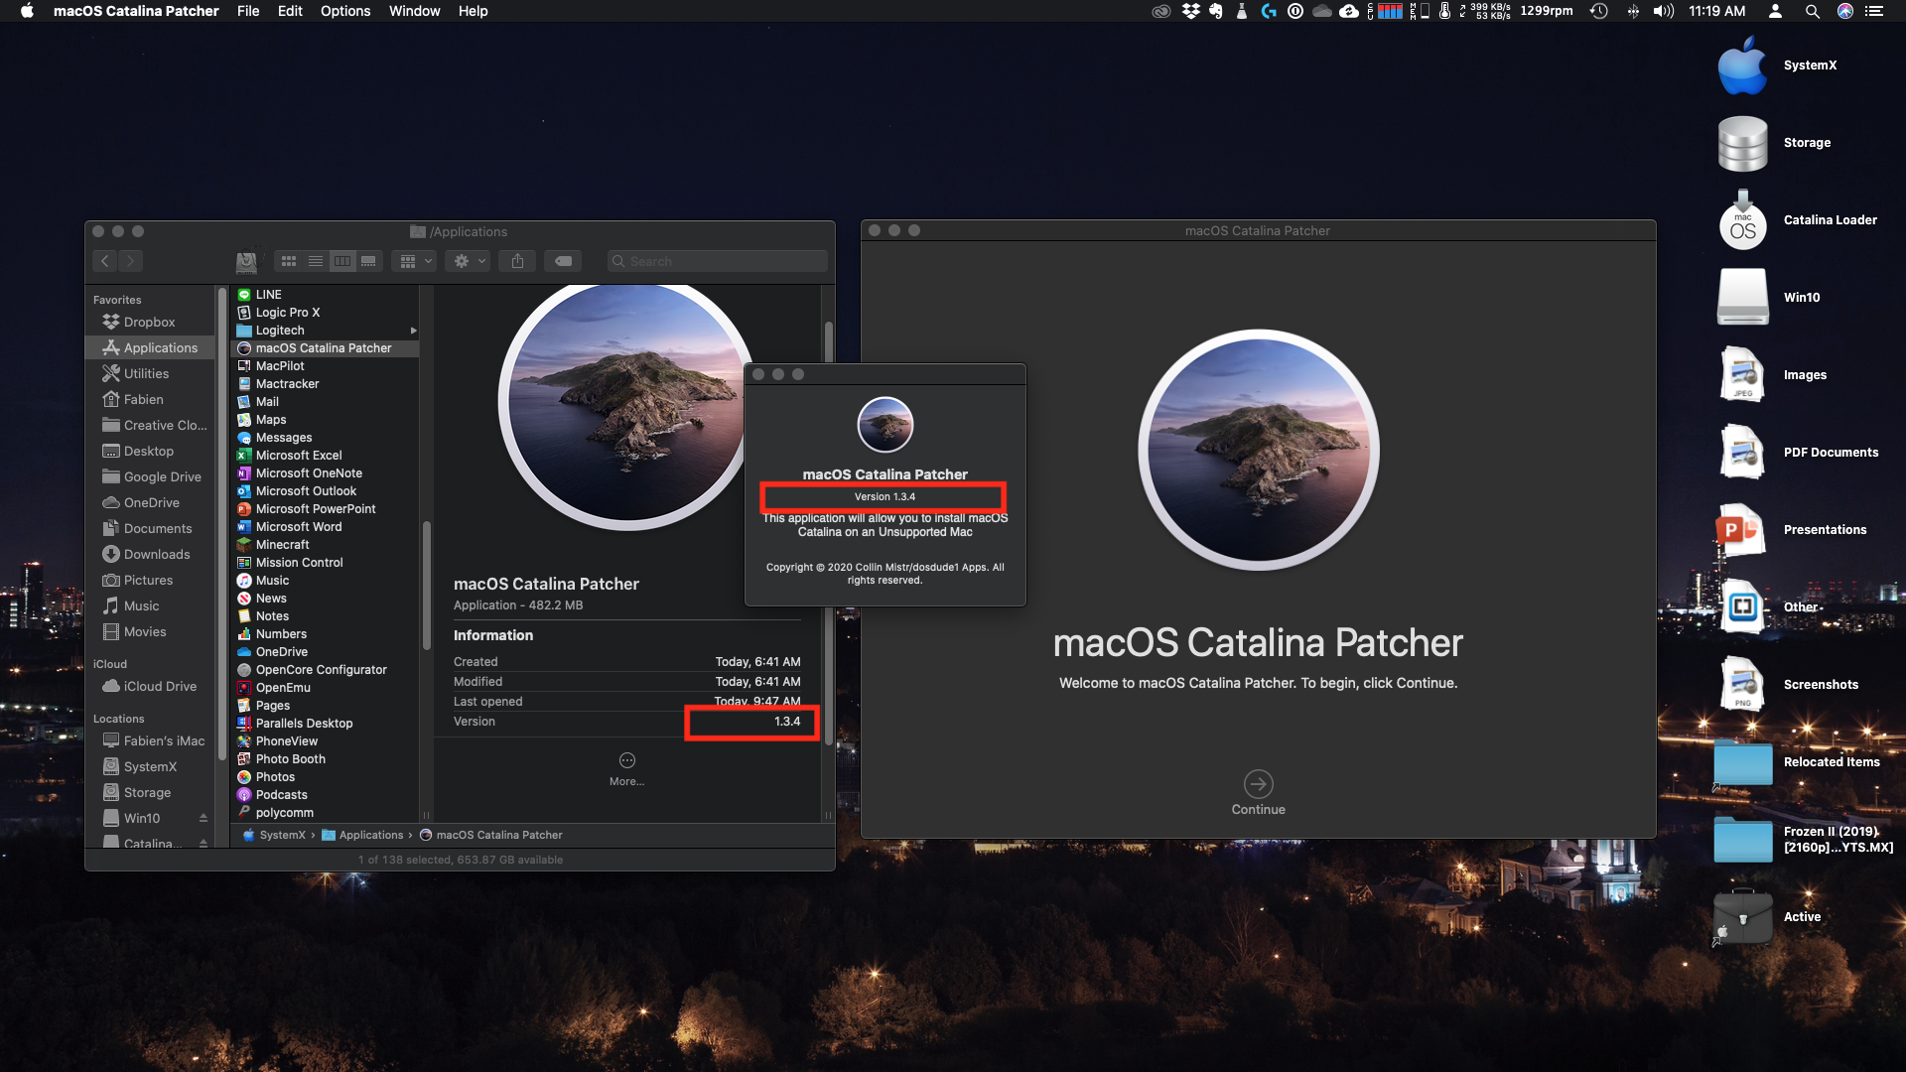Select Logic Pro X in Applications list
The height and width of the screenshot is (1072, 1906).
click(x=326, y=313)
